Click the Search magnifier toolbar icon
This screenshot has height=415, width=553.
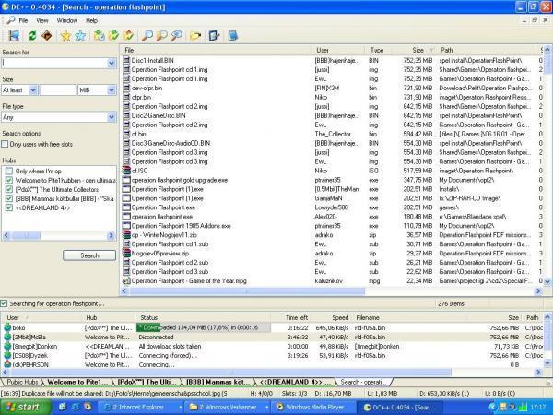pos(147,36)
